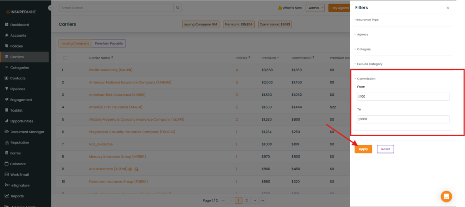Collapse the Commission filter section
Viewport: 465px width, 207px height.
pyautogui.click(x=365, y=79)
